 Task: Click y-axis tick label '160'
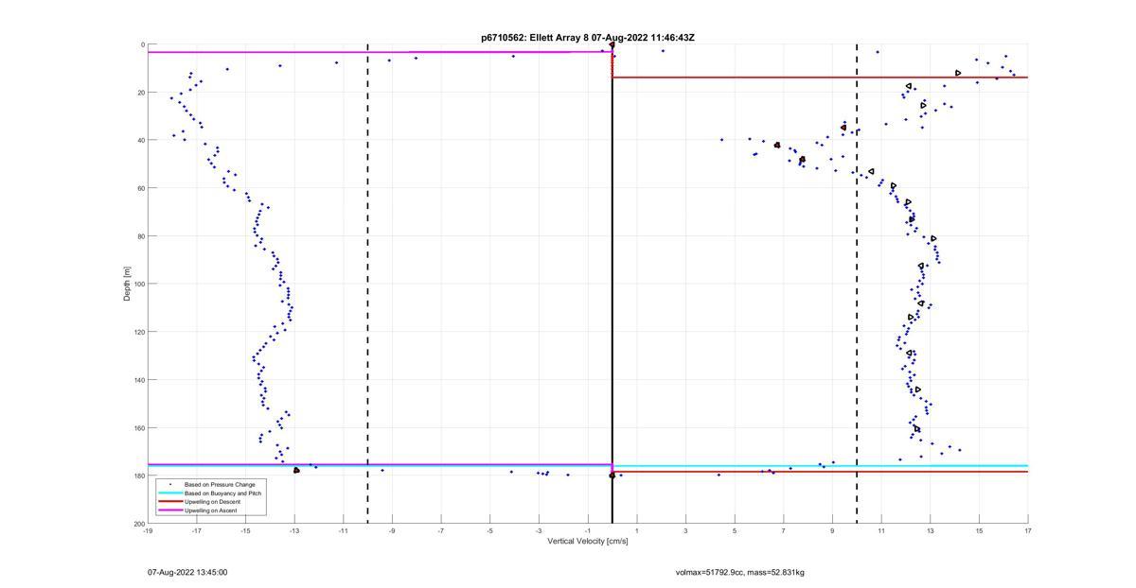tap(138, 427)
